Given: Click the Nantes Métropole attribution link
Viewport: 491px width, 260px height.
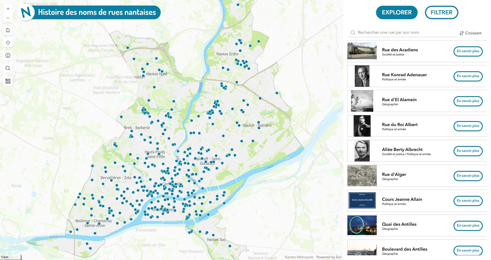Looking at the screenshot, I should [x=299, y=257].
